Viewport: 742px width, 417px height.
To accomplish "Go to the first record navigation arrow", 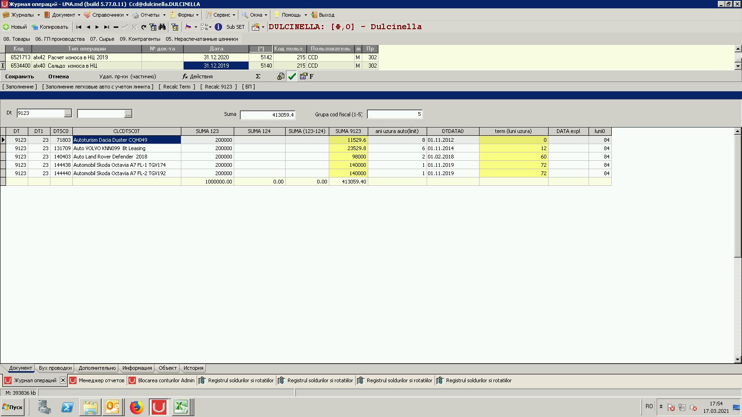I will pyautogui.click(x=79, y=27).
